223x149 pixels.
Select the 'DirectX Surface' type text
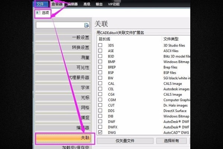click(175, 111)
